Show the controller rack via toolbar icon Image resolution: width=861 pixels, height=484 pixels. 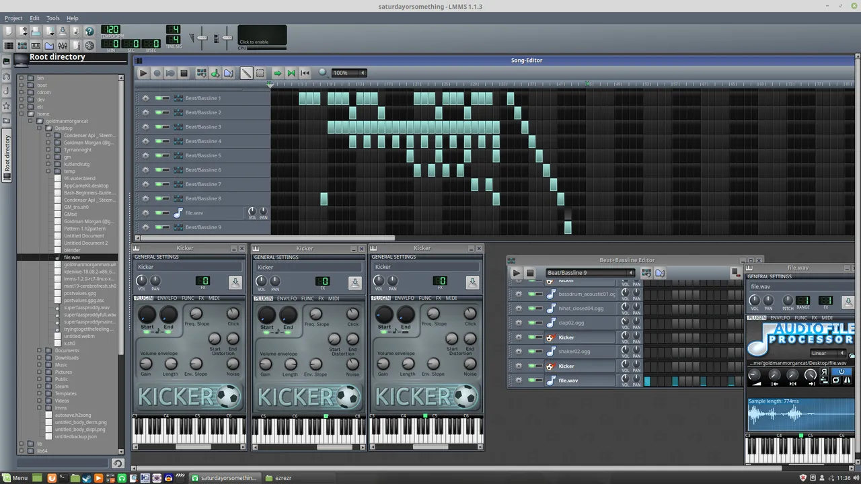click(89, 46)
